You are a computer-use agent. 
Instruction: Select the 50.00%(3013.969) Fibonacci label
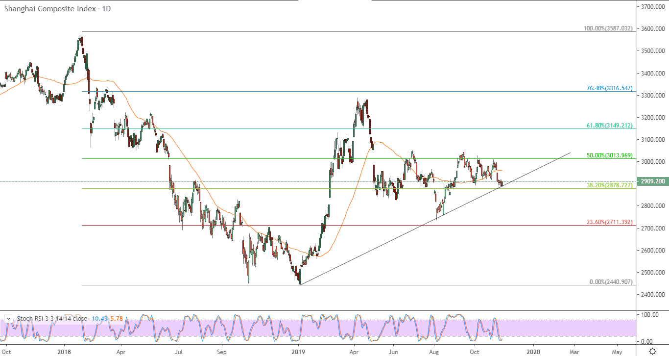click(609, 155)
